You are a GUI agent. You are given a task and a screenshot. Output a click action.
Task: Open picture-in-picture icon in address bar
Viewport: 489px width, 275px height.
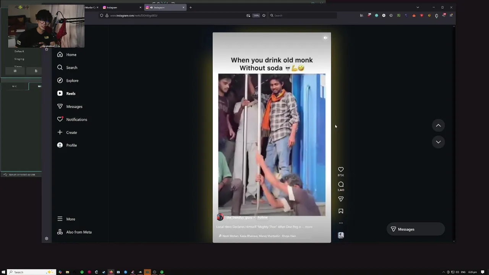click(x=248, y=15)
